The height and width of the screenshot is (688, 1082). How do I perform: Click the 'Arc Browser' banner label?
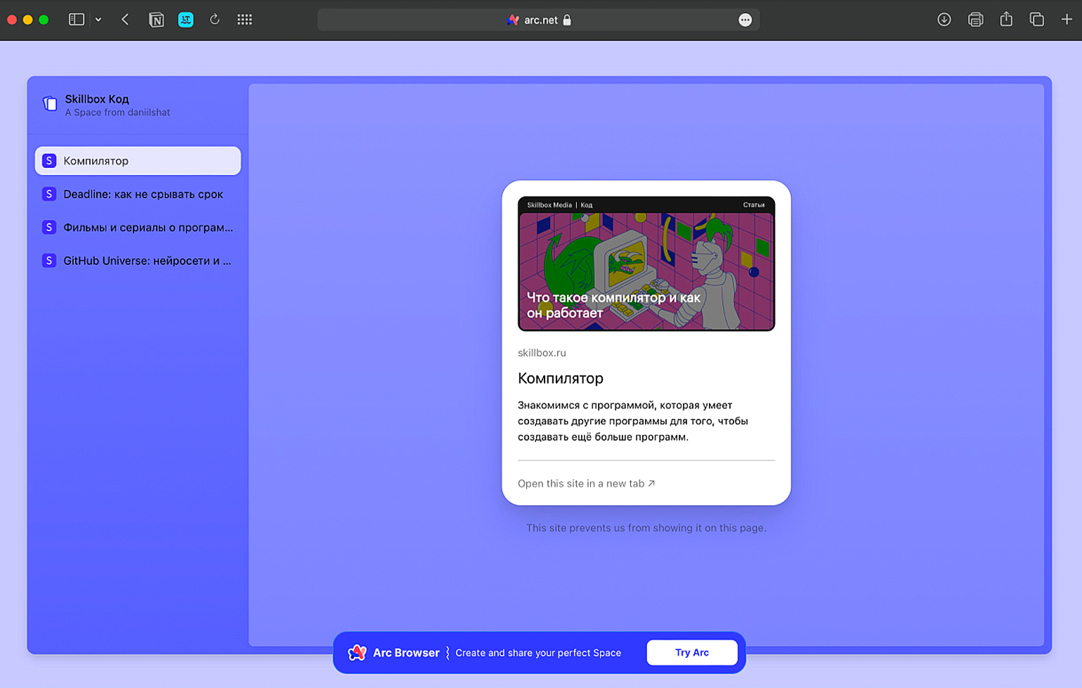tap(406, 653)
